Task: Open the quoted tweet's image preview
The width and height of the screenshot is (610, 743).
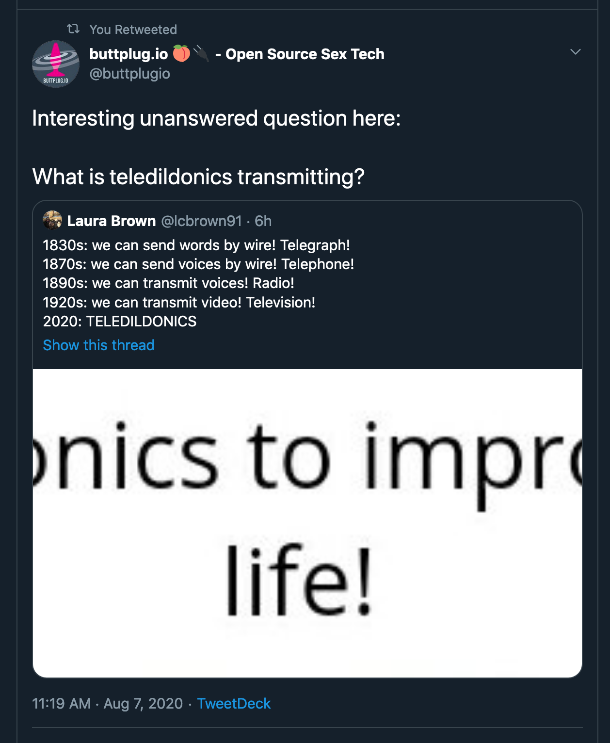Action: pos(307,523)
